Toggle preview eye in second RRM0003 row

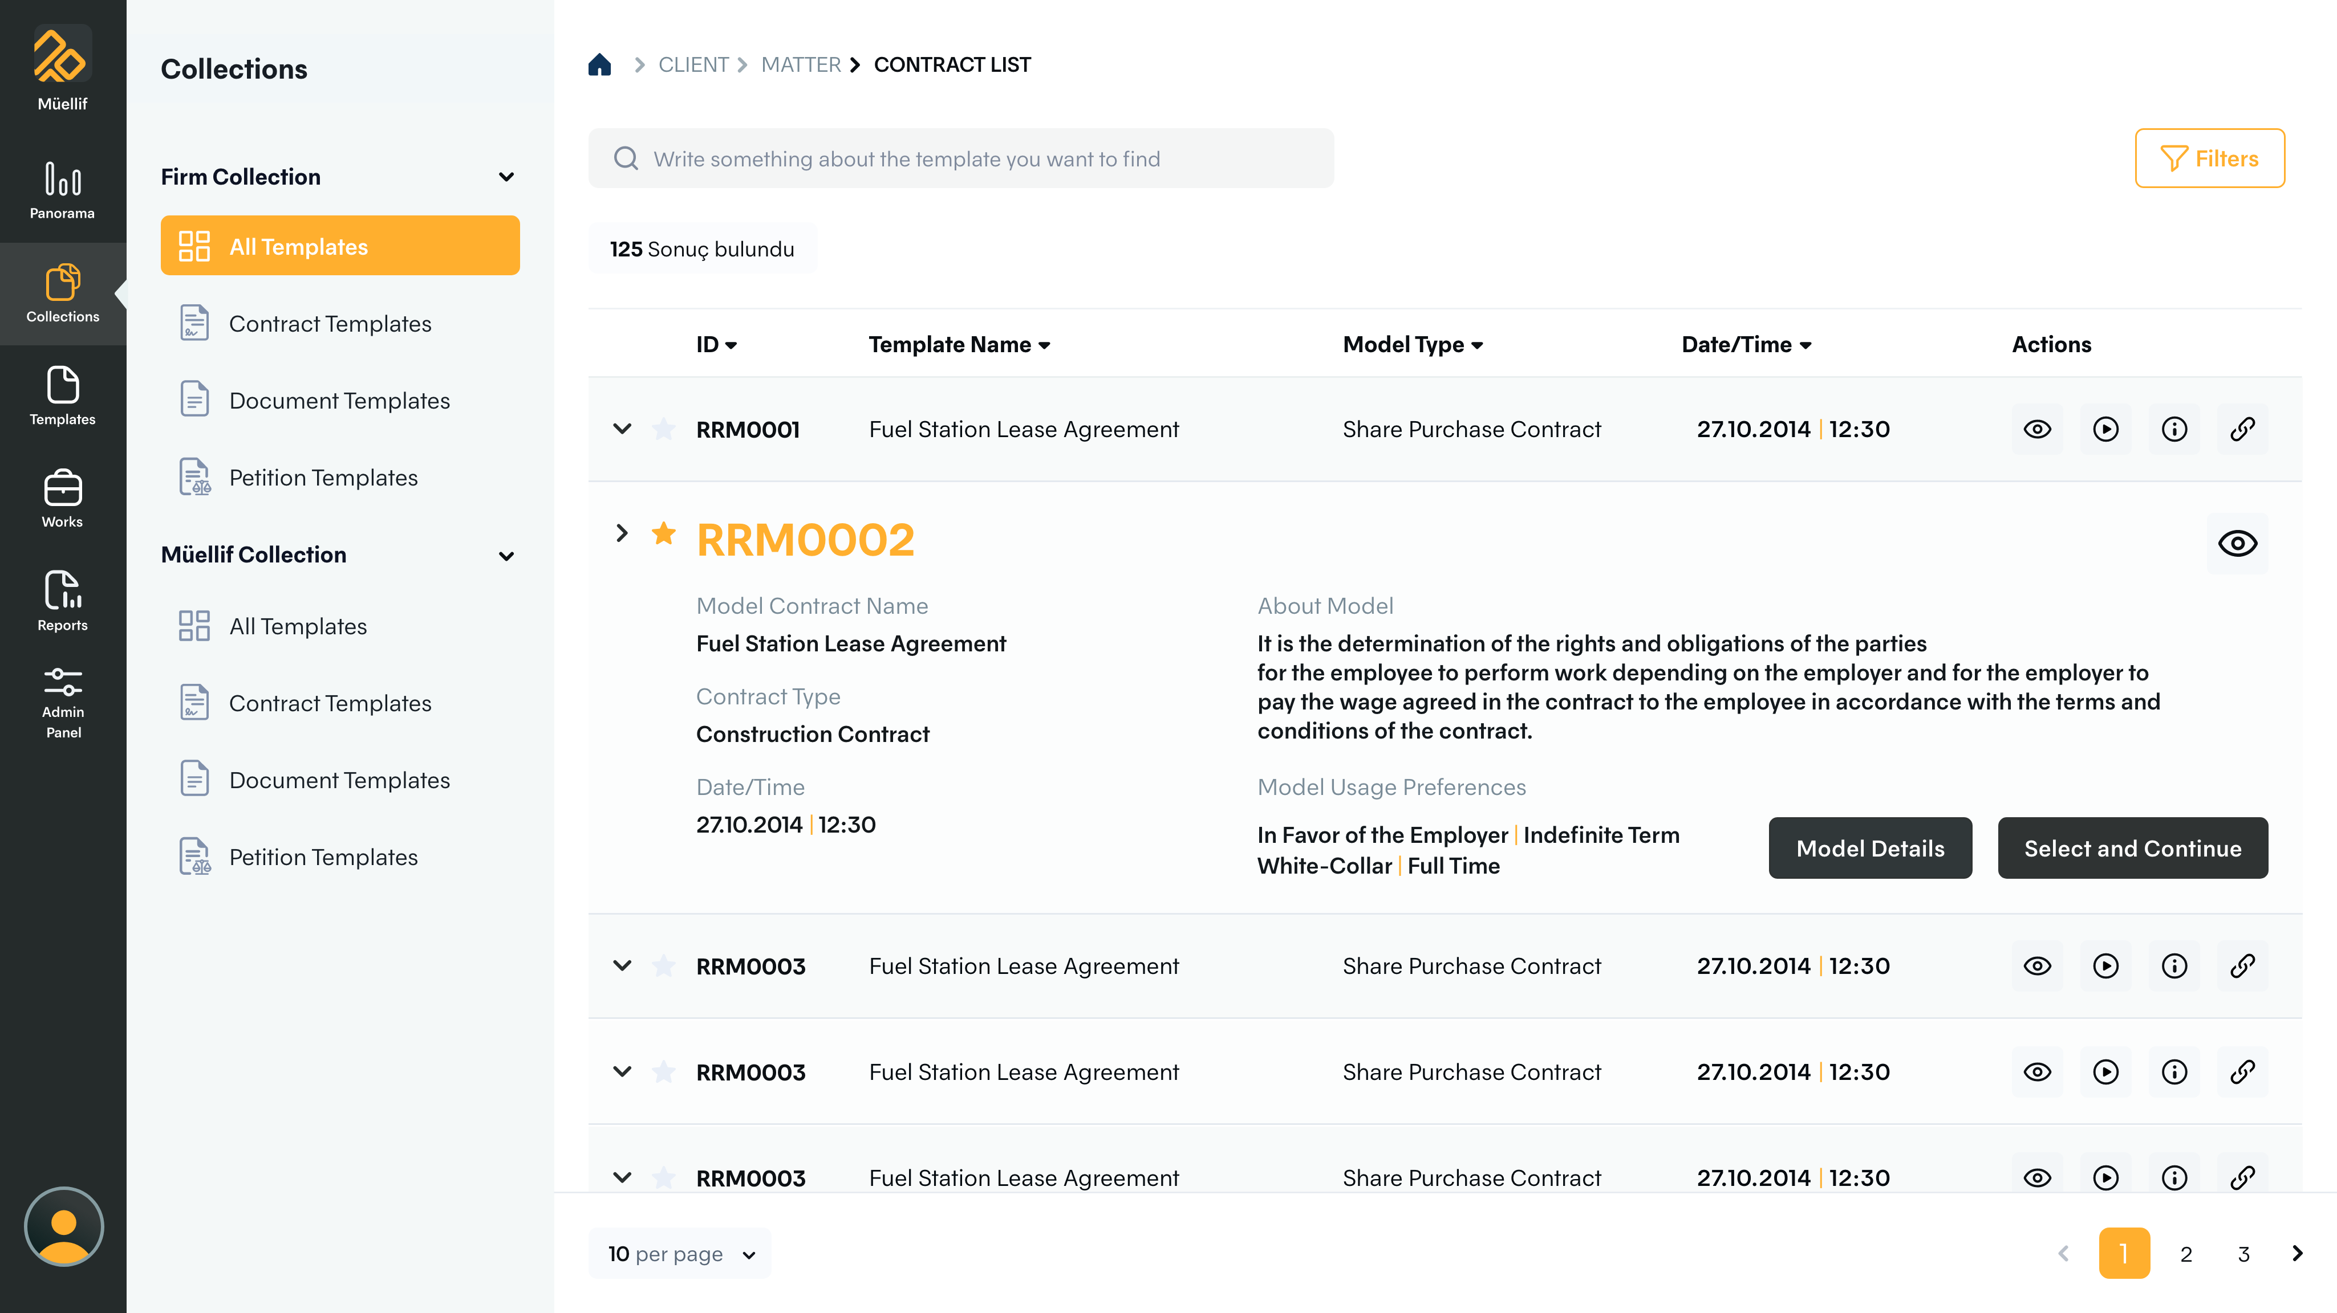point(2038,1072)
